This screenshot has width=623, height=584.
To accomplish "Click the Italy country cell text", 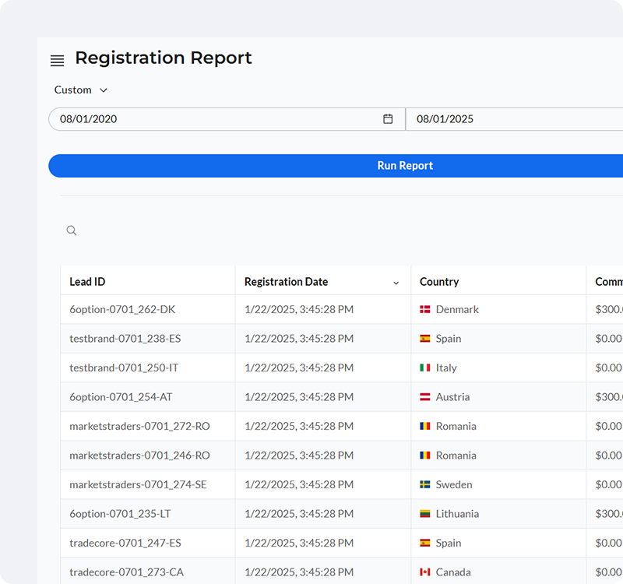I will (446, 368).
